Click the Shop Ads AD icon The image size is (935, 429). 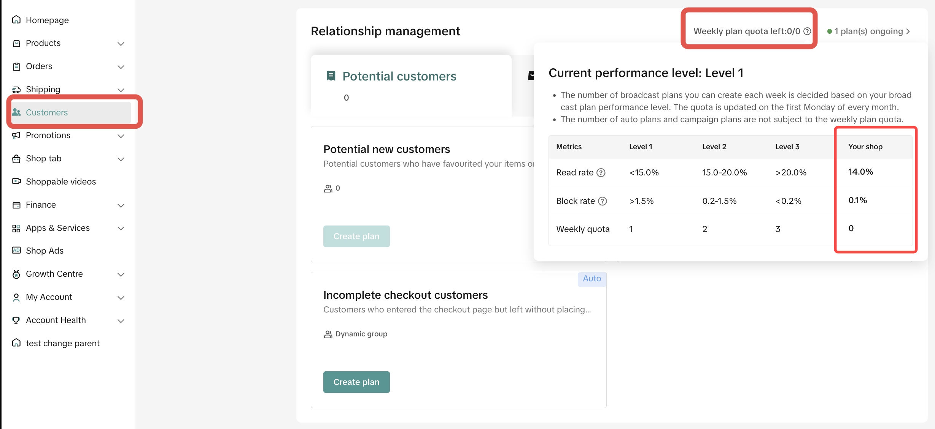[16, 251]
